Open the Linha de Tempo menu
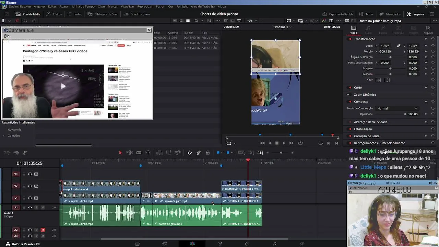This screenshot has height=247, width=439. pos(83,7)
